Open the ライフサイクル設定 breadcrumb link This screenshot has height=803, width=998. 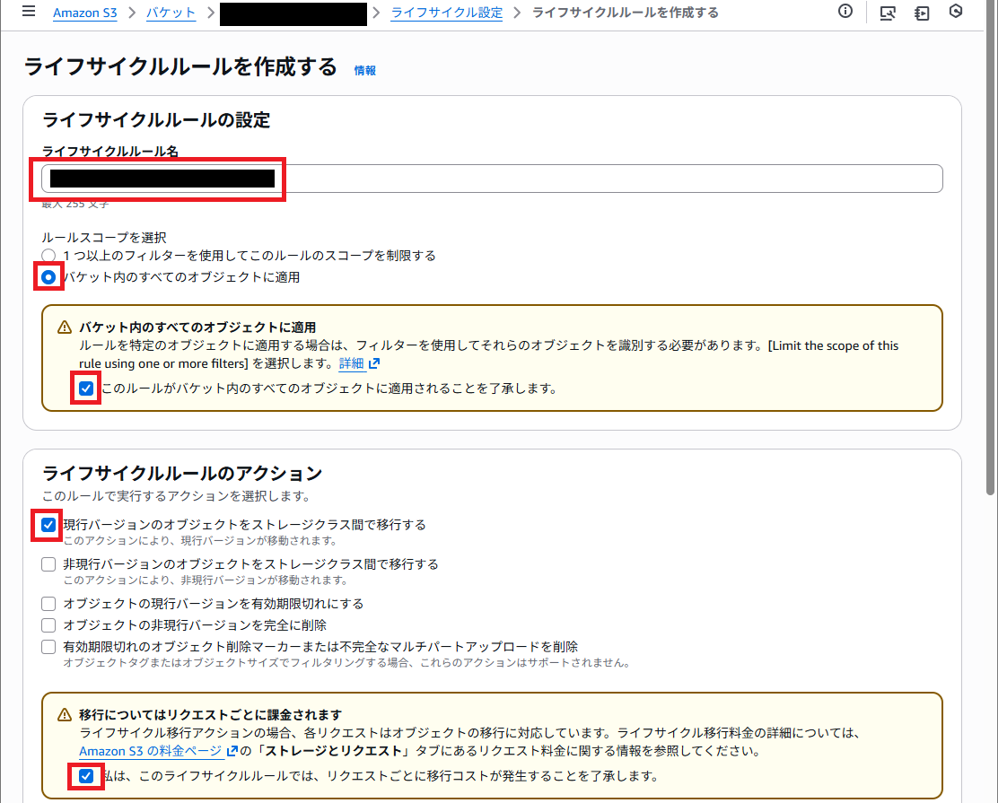click(x=446, y=13)
